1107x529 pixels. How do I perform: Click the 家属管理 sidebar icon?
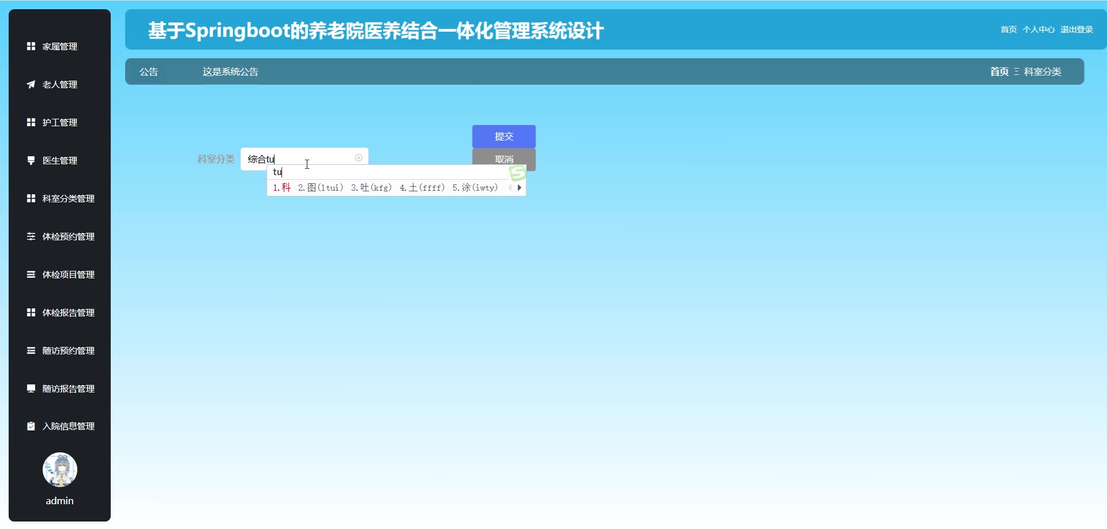pos(31,46)
